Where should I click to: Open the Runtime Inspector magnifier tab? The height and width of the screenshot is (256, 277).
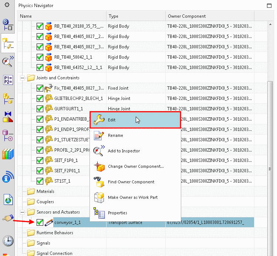pyautogui.click(x=8, y=62)
